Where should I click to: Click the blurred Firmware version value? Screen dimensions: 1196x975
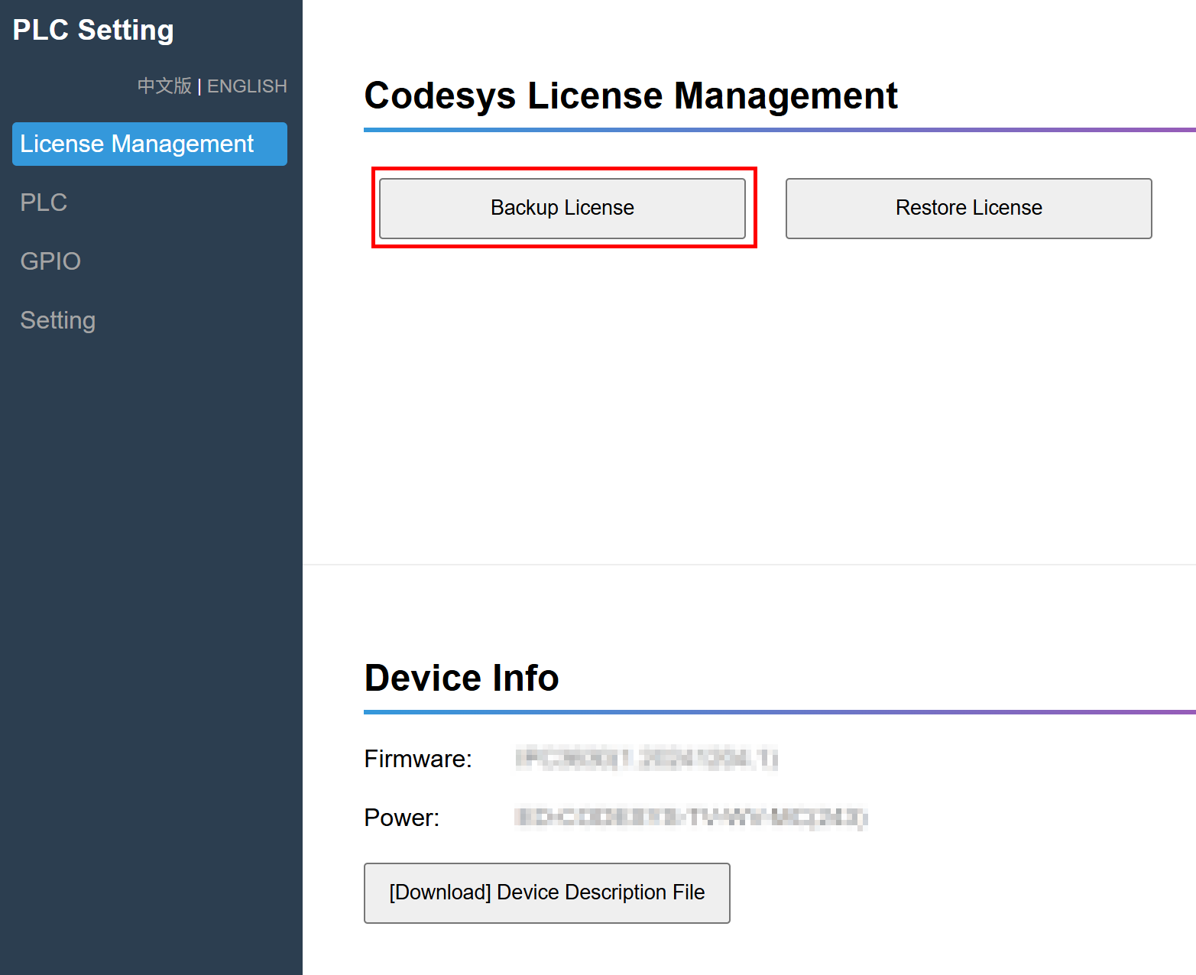click(x=647, y=759)
